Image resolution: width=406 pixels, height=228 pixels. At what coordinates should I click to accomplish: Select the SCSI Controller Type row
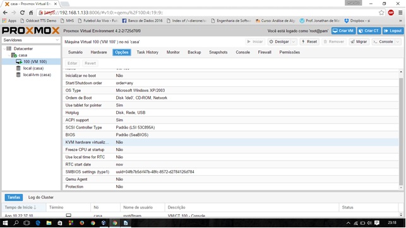click(x=230, y=127)
